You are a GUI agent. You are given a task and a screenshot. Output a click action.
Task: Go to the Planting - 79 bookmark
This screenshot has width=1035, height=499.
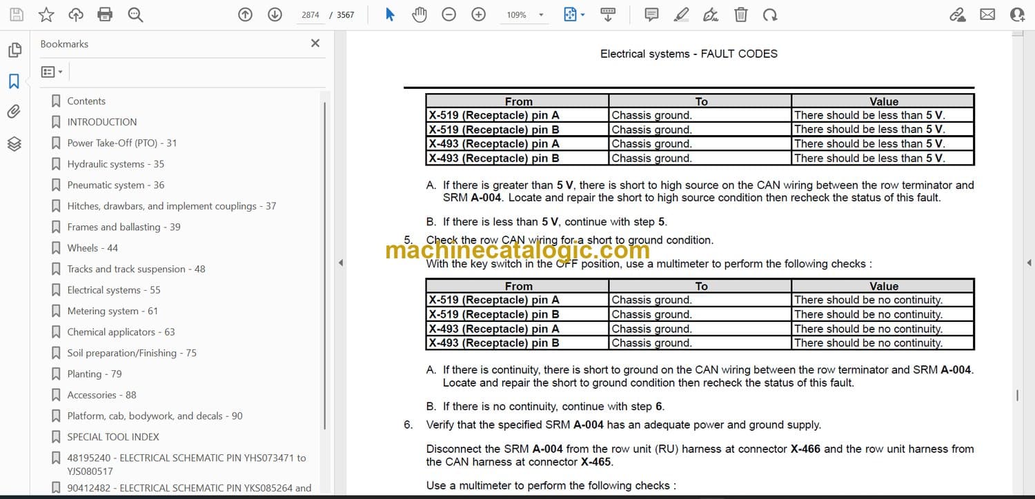pyautogui.click(x=95, y=374)
